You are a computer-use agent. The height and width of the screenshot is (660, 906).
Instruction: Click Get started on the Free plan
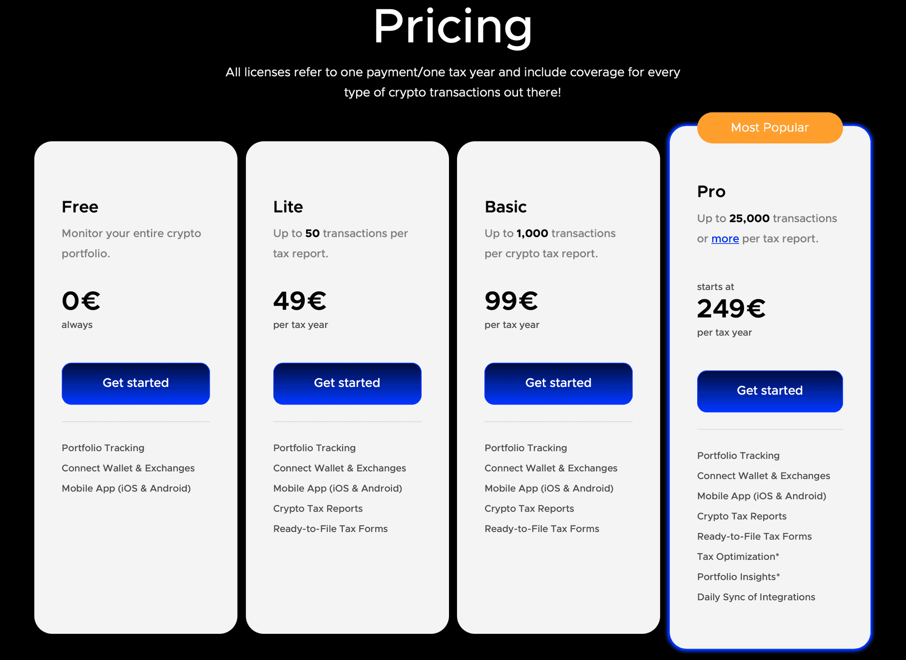(135, 383)
